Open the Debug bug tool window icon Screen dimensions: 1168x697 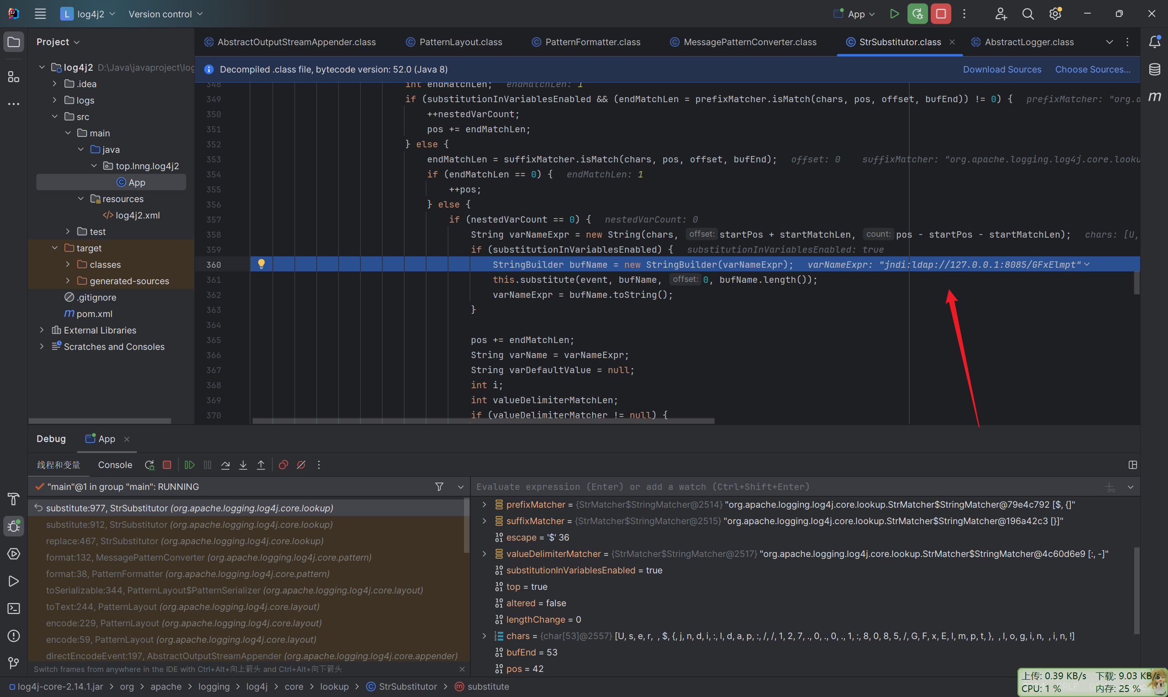[14, 526]
